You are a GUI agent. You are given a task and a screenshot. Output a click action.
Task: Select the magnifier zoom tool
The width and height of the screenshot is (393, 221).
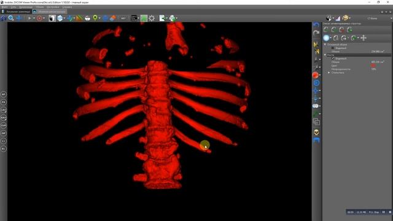coord(11,18)
